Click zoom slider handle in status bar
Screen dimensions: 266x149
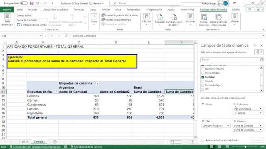point(246,147)
